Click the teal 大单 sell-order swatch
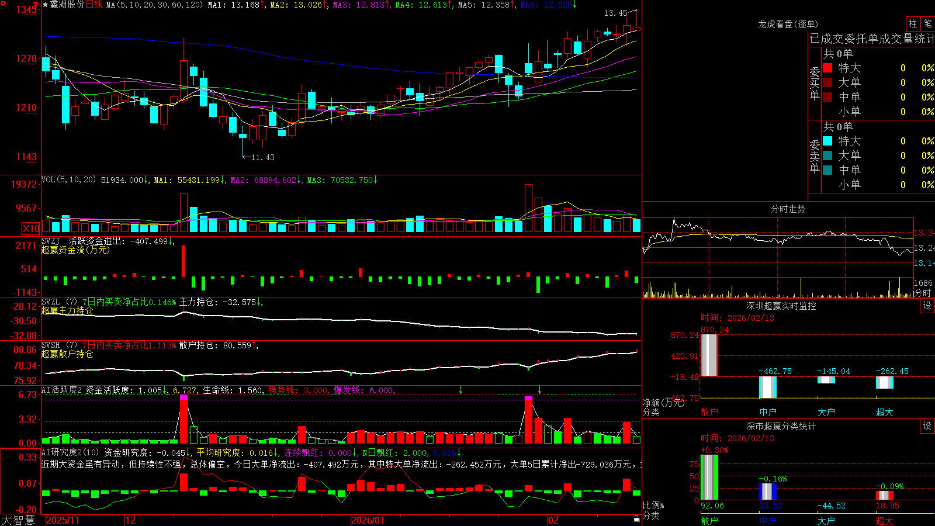The width and height of the screenshot is (935, 526). [827, 155]
